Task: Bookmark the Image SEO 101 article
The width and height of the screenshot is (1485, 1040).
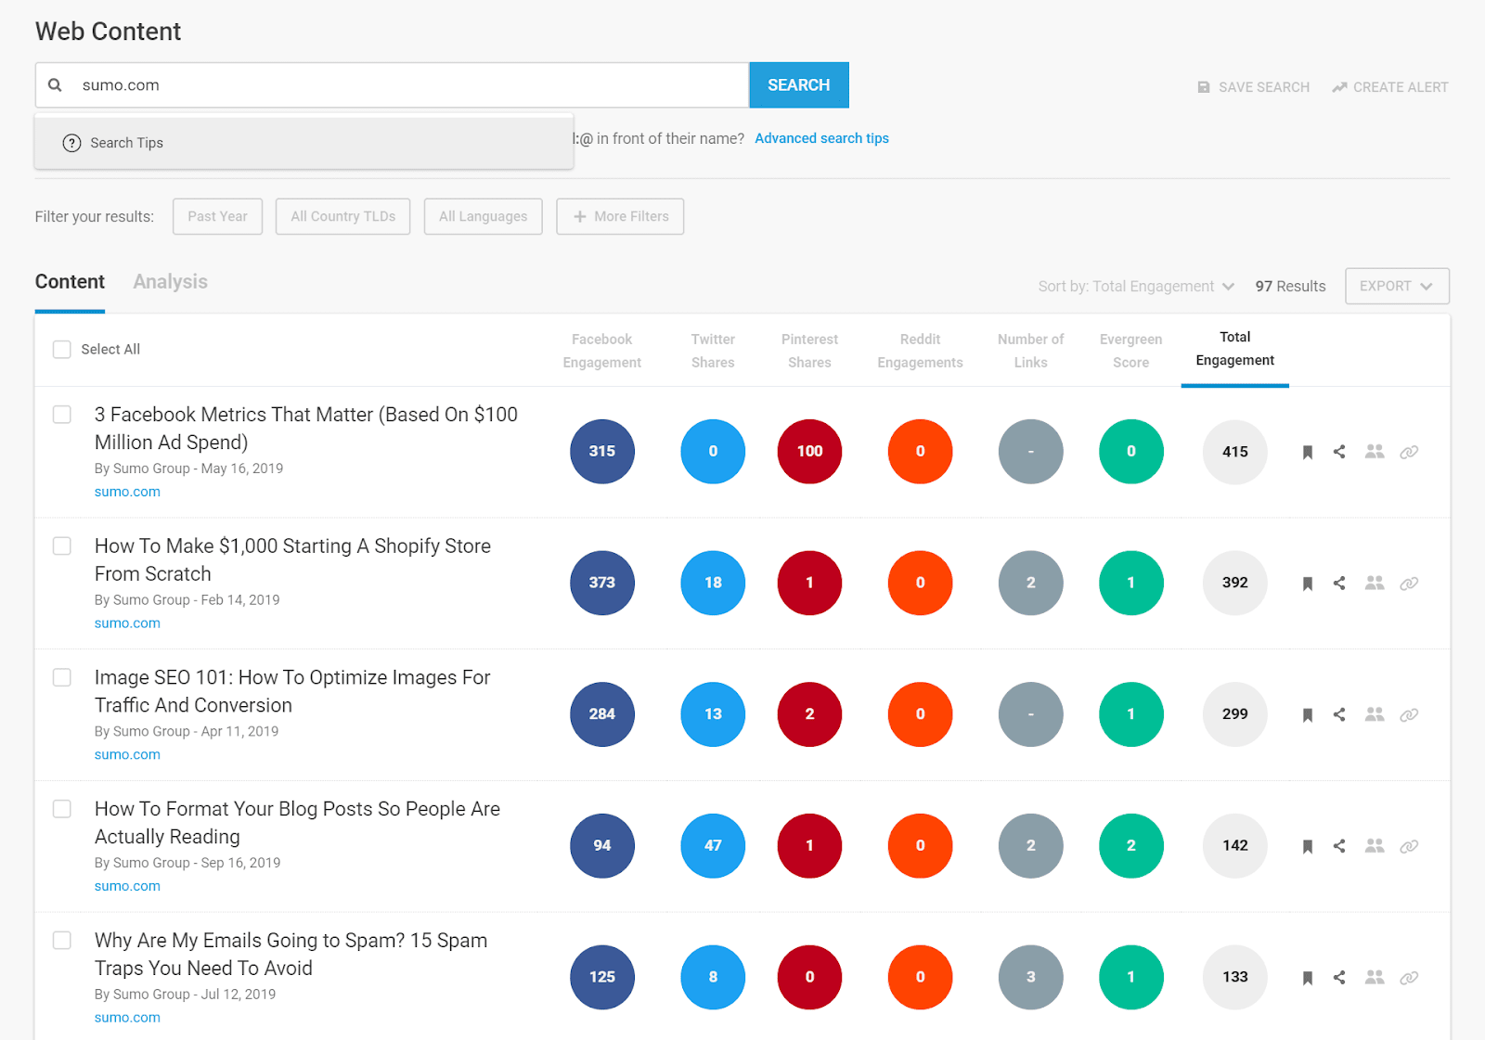Action: point(1307,715)
